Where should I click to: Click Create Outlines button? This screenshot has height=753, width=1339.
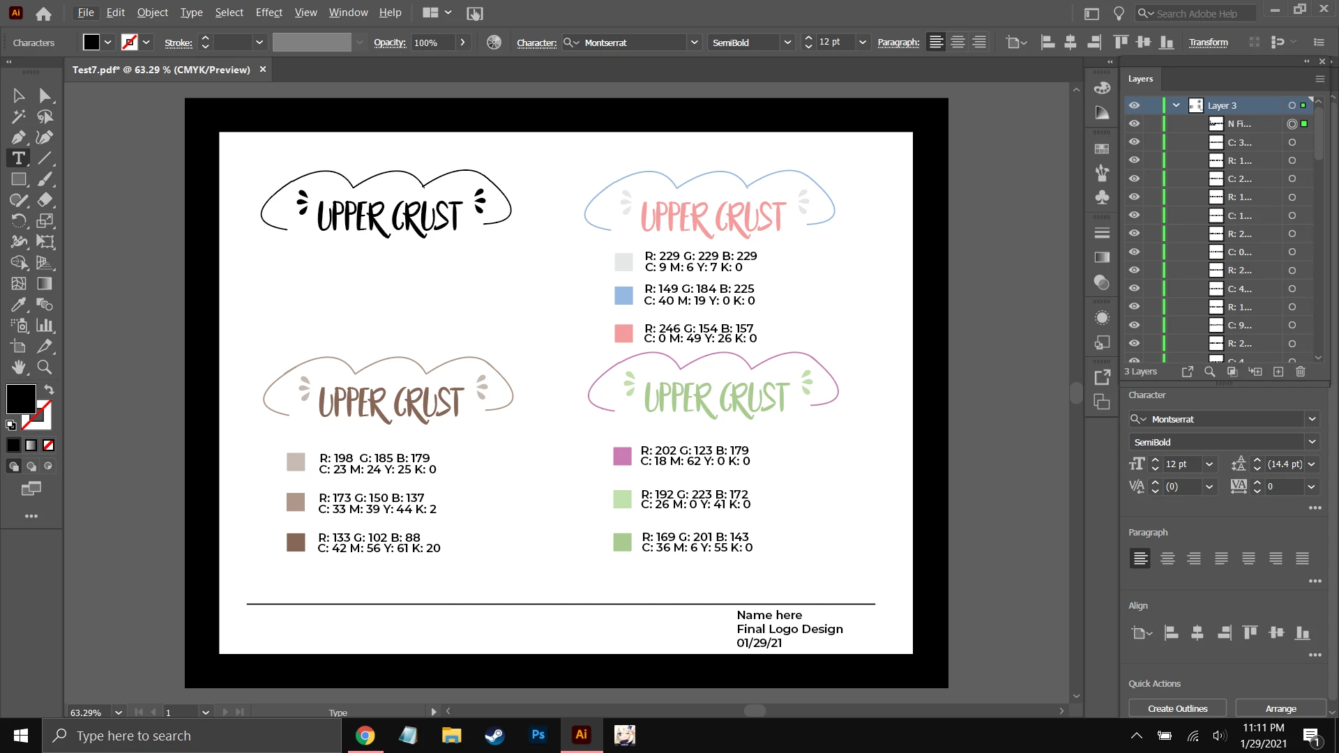1177,708
